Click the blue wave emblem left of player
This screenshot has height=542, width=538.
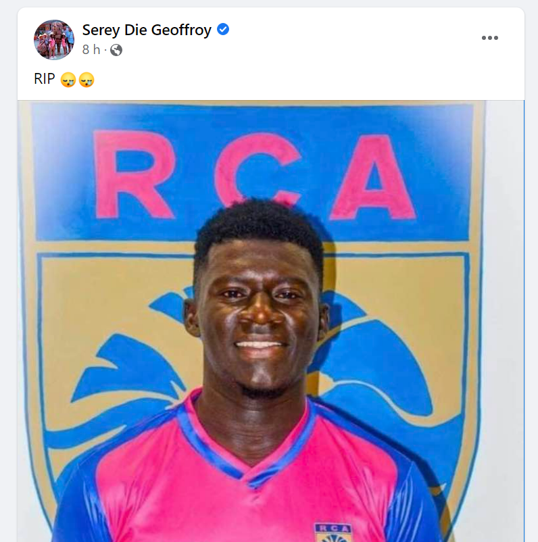click(128, 372)
